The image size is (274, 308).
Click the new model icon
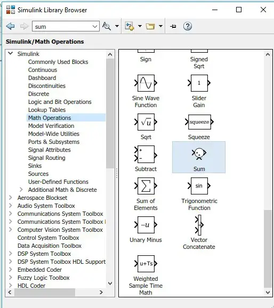[130, 26]
